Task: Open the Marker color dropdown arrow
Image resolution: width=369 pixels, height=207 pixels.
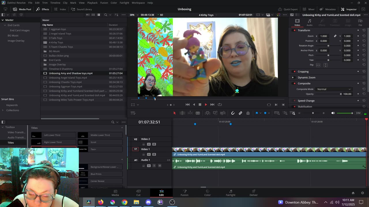Action: tap(269, 113)
